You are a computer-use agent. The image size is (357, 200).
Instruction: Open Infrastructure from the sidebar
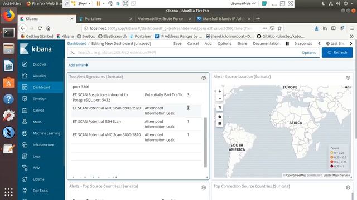[44, 144]
